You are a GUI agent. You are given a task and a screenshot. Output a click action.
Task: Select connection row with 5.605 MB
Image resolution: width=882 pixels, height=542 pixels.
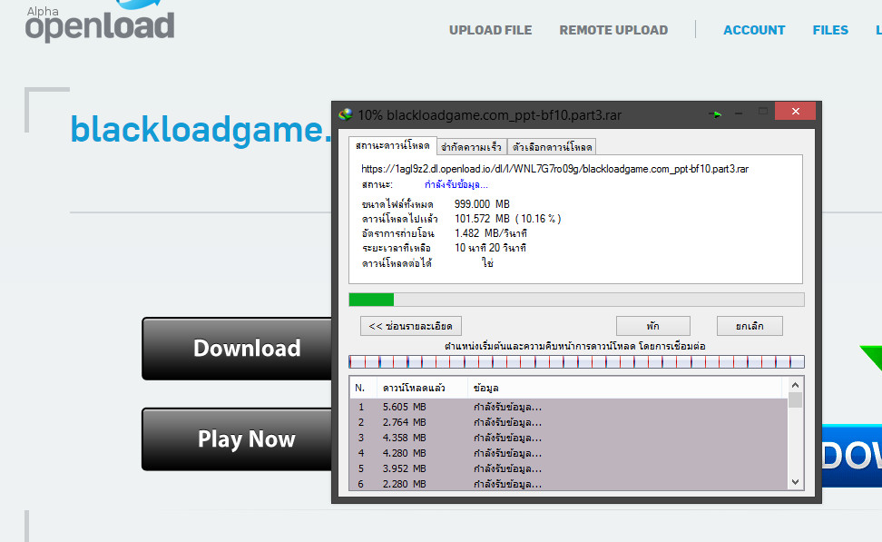point(569,407)
